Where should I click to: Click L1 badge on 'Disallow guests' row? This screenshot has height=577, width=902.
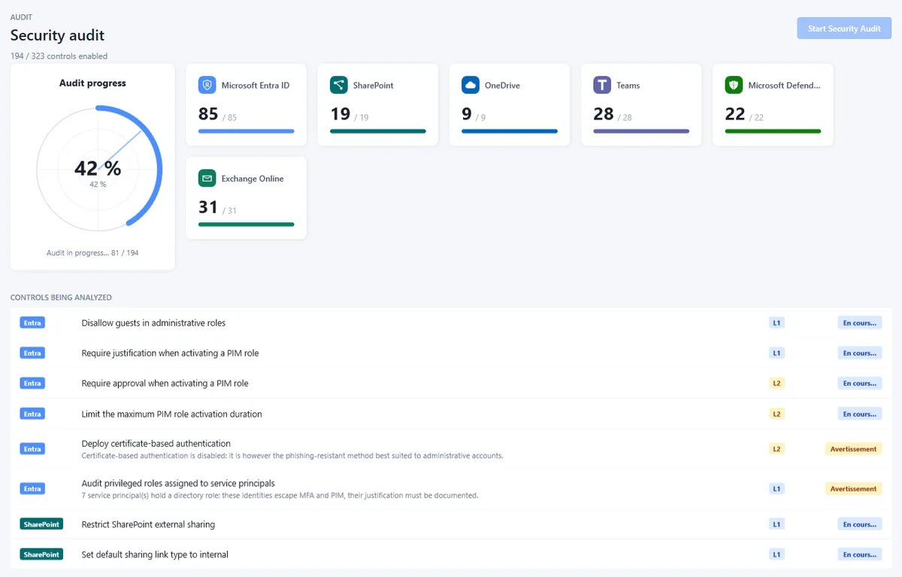point(776,323)
